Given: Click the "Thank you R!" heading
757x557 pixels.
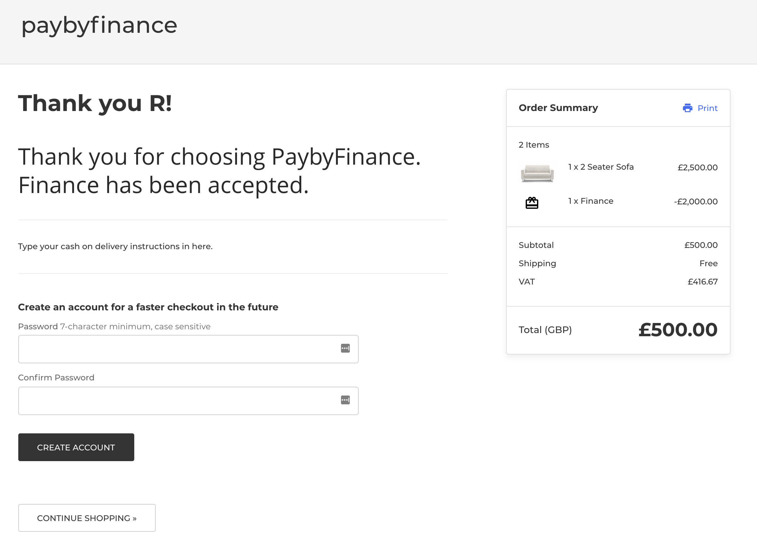Looking at the screenshot, I should (x=95, y=103).
